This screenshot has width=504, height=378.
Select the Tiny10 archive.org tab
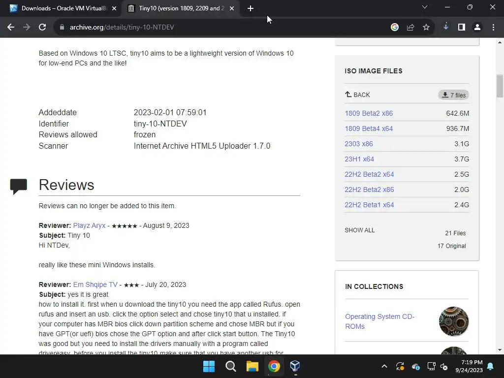pos(180,8)
